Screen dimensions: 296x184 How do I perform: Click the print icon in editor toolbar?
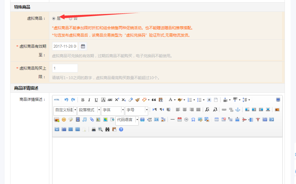(x=94, y=129)
